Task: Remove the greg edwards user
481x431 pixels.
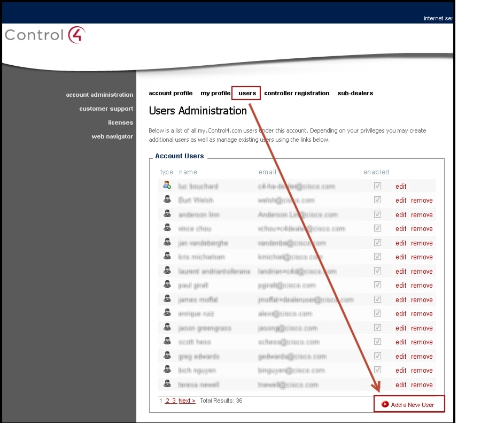Action: click(x=422, y=356)
